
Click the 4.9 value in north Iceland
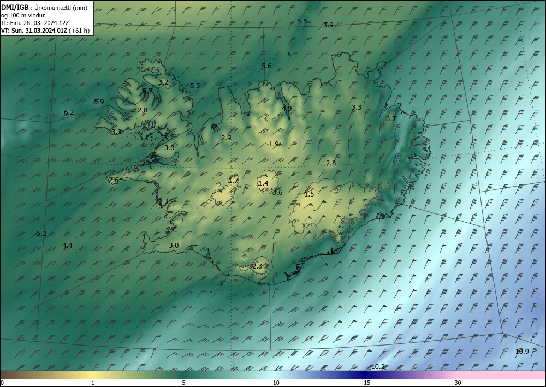[x=287, y=108]
